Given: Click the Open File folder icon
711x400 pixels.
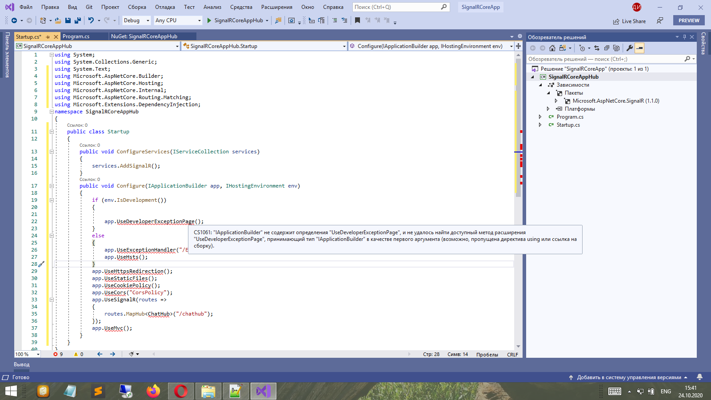Looking at the screenshot, I should (58, 20).
